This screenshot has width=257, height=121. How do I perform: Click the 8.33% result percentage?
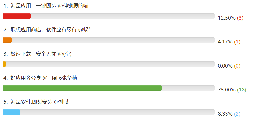coord(225,114)
